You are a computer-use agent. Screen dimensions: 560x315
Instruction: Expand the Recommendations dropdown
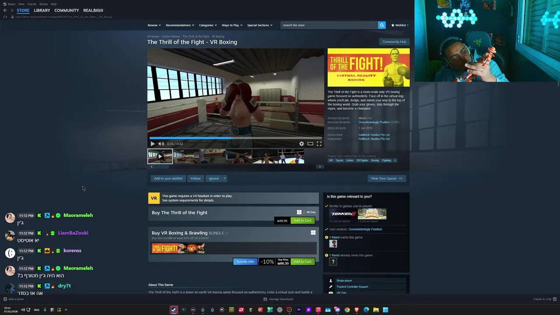coord(180,25)
